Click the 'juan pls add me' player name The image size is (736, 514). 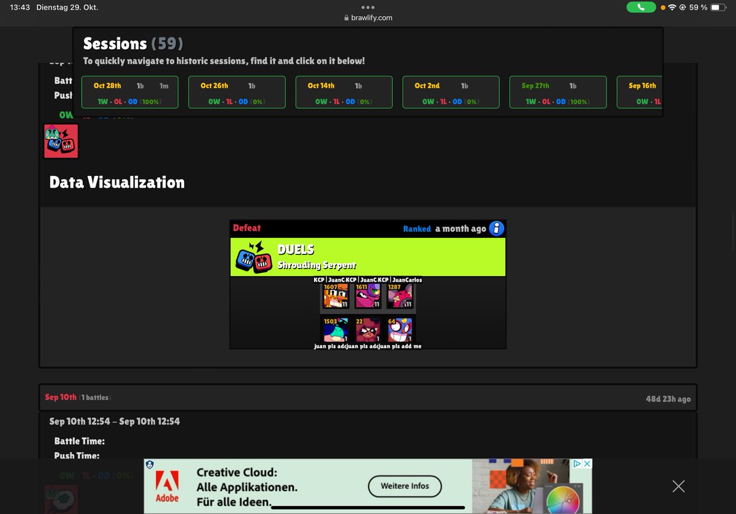[x=400, y=346]
